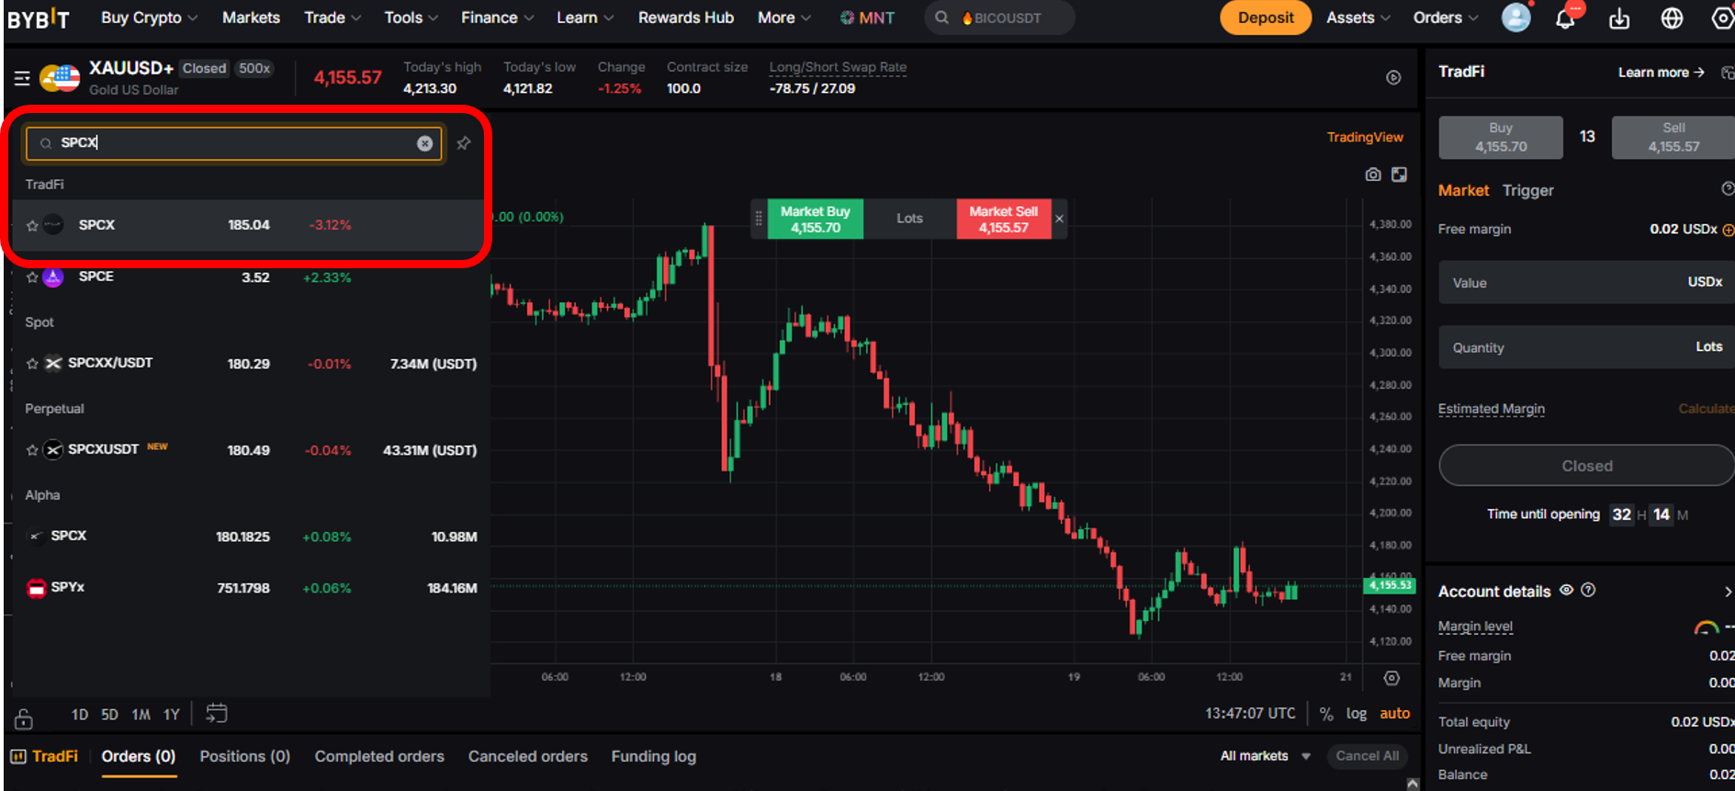Open the More dropdown menu
The height and width of the screenshot is (791, 1735).
click(784, 17)
